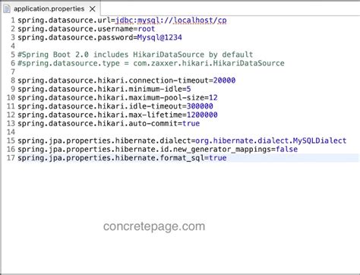This screenshot has height=275, width=360.
Task: Click the max-lifetime value 1200000
Action: tap(202, 115)
